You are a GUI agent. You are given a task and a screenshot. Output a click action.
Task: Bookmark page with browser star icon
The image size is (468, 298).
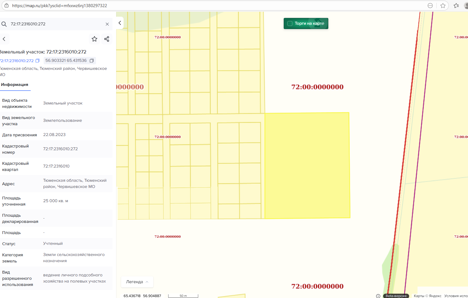pos(443,6)
